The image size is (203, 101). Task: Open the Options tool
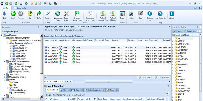click(x=131, y=15)
